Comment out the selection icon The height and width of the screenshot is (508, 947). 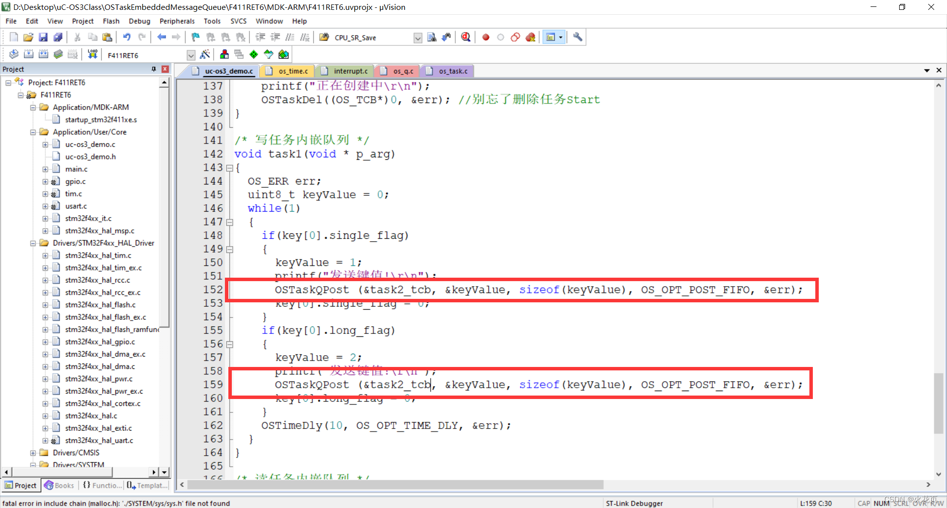(290, 37)
